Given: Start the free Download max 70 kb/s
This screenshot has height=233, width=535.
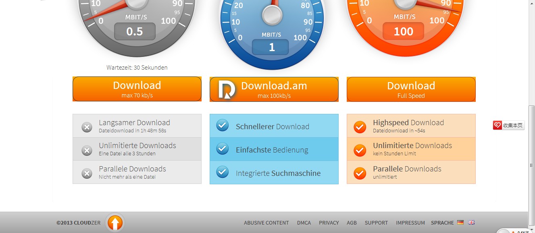Looking at the screenshot, I should click(137, 89).
